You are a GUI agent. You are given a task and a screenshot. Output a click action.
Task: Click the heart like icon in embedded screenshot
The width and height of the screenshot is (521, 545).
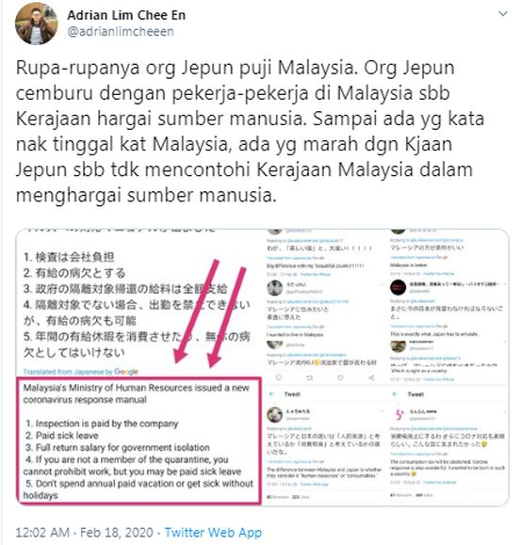click(x=340, y=377)
